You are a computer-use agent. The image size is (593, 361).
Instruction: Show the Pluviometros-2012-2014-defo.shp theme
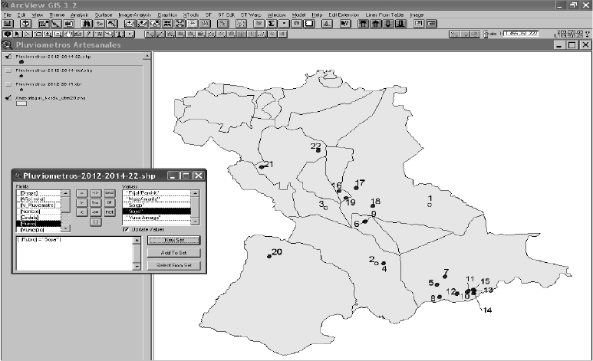pyautogui.click(x=8, y=70)
